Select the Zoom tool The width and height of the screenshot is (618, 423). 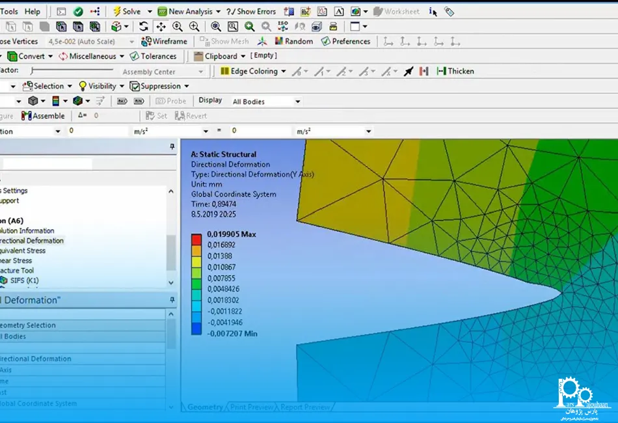[x=178, y=27]
